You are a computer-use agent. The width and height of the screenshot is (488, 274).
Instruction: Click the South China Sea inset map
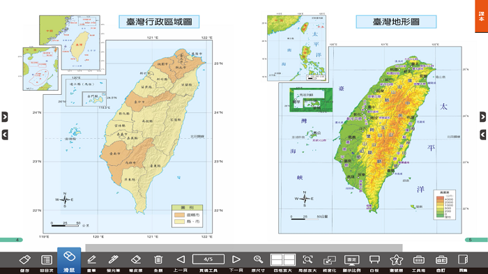point(40,69)
